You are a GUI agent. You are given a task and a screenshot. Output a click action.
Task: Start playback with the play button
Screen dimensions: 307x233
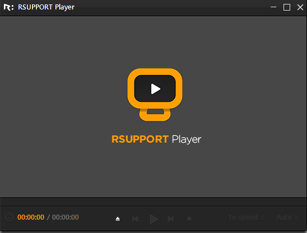click(154, 219)
